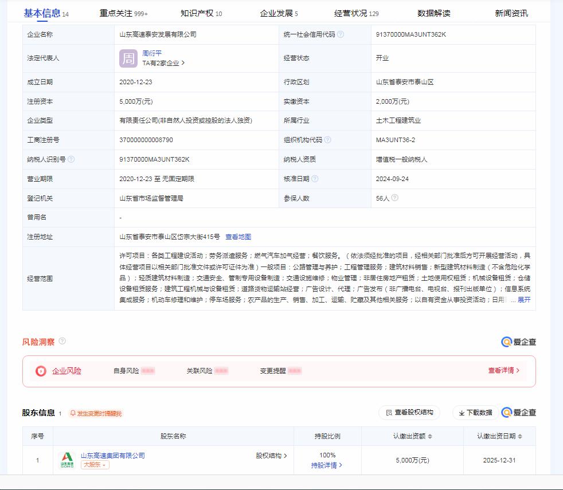Click help icon next to 统一社会信用代码

(341, 34)
